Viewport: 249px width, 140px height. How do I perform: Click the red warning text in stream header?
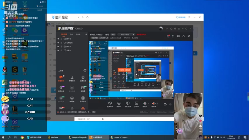pos(141,35)
